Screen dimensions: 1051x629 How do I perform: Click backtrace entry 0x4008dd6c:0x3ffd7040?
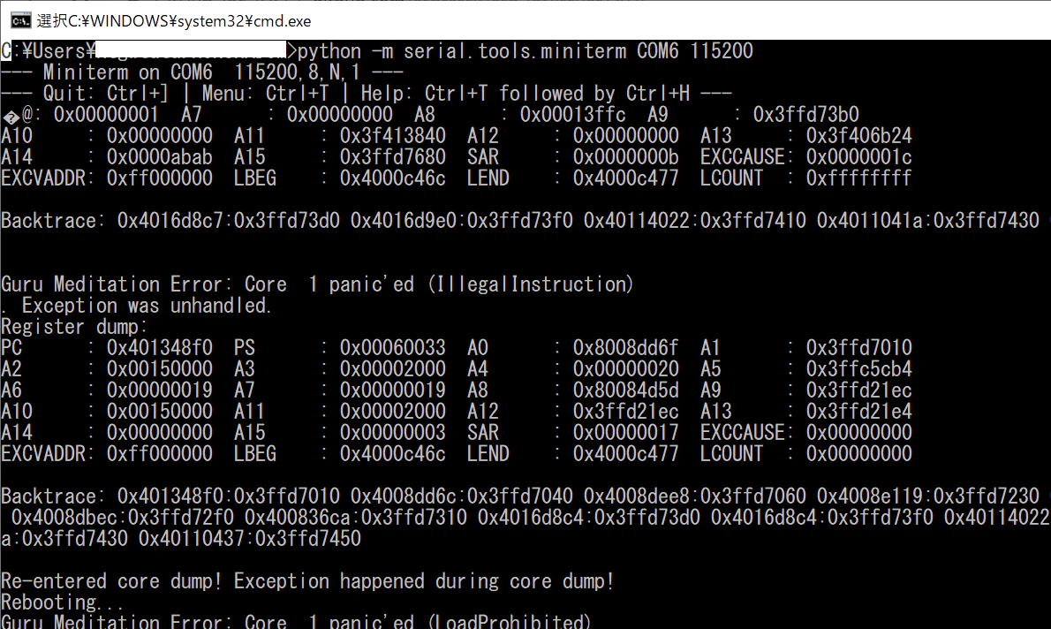pyautogui.click(x=461, y=496)
